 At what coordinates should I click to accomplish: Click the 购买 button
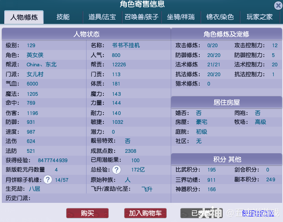coord(87,213)
